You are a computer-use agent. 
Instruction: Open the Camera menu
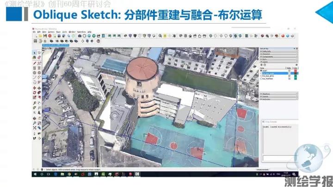tap(51, 32)
